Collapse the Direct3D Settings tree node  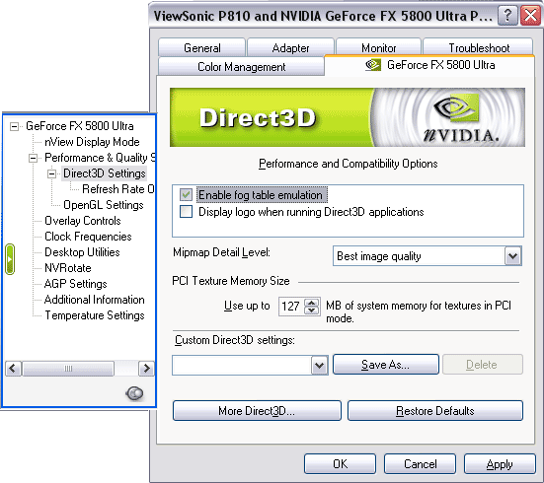pos(51,173)
